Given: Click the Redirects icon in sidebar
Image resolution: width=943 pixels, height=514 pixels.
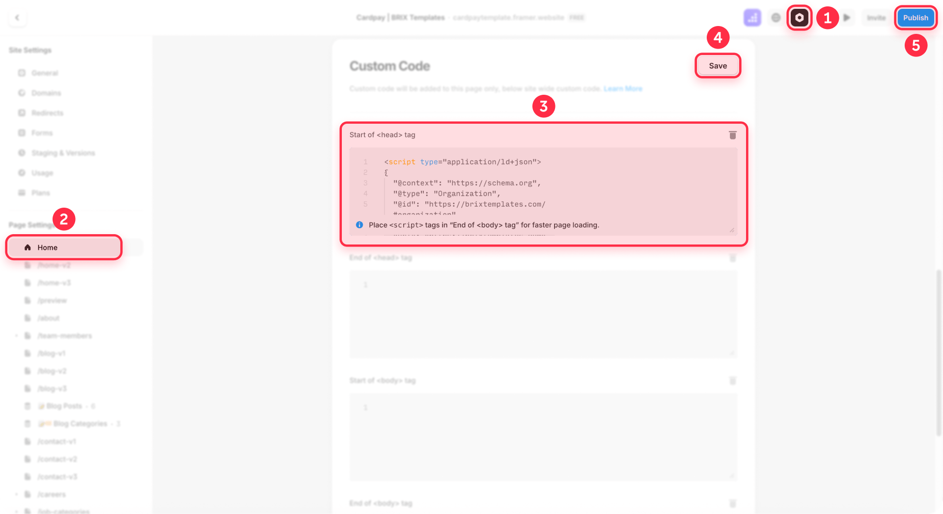Looking at the screenshot, I should 22,113.
